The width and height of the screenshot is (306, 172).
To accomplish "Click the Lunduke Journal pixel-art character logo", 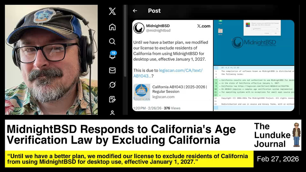I will (296, 135).
